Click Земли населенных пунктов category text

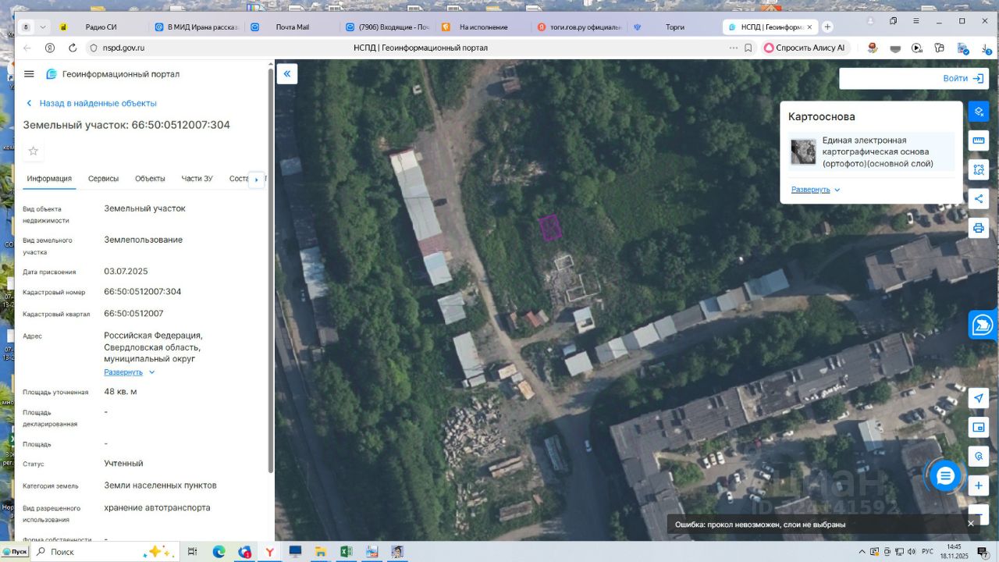[x=160, y=486]
